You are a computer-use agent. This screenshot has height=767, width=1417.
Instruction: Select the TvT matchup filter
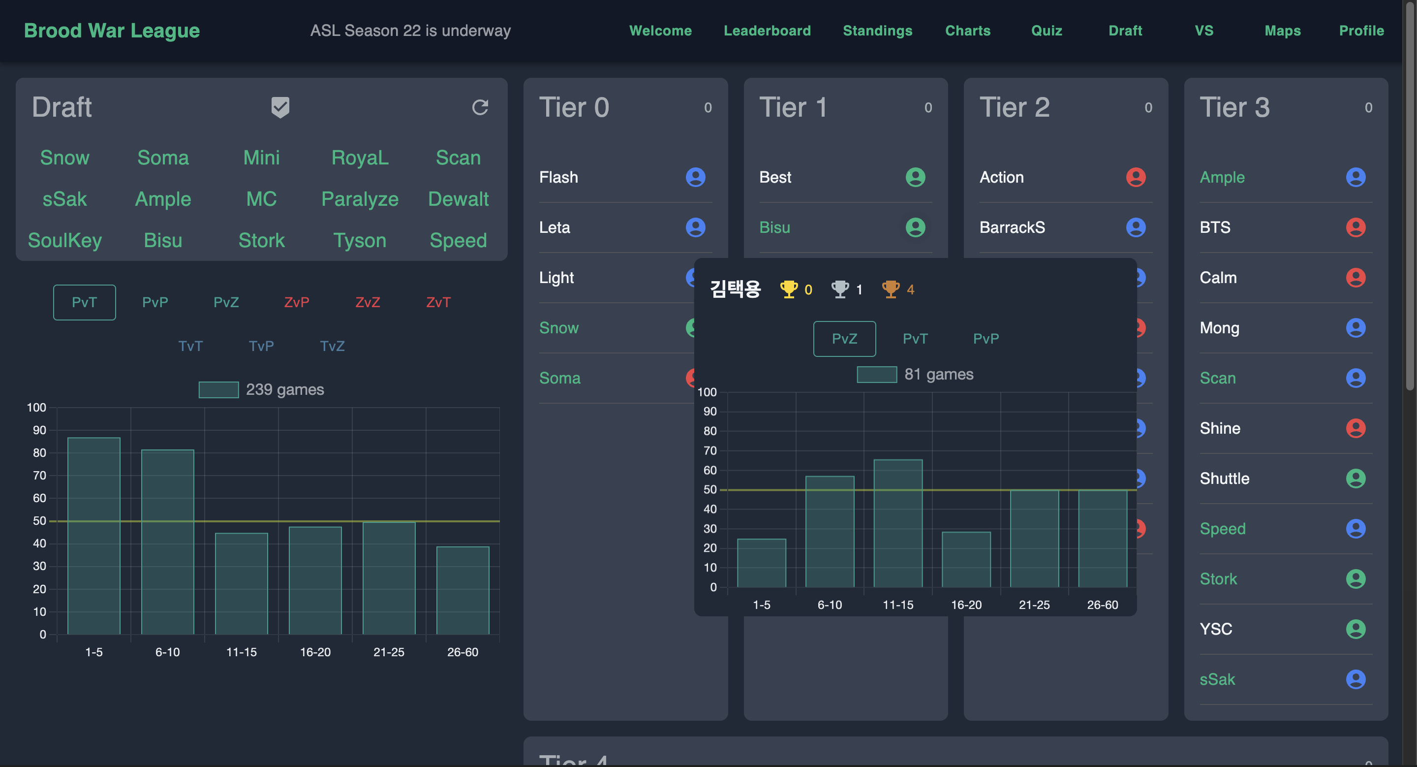(x=190, y=346)
